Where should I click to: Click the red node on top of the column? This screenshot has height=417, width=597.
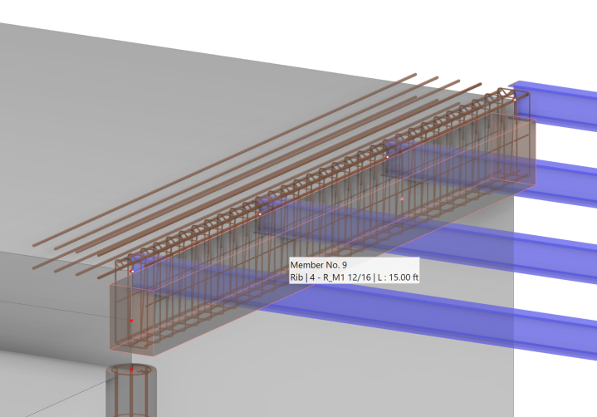click(131, 370)
